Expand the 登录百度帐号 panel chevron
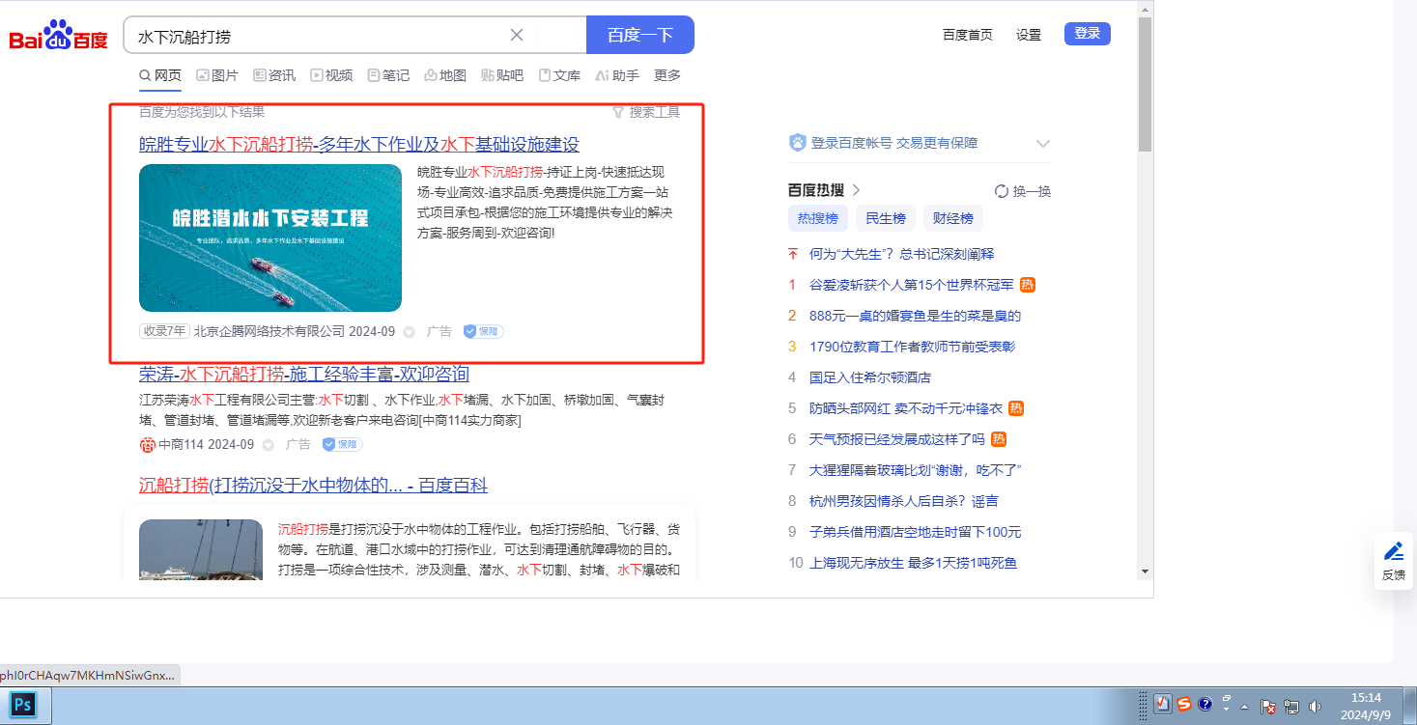Viewport: 1417px width, 725px height. pyautogui.click(x=1042, y=144)
